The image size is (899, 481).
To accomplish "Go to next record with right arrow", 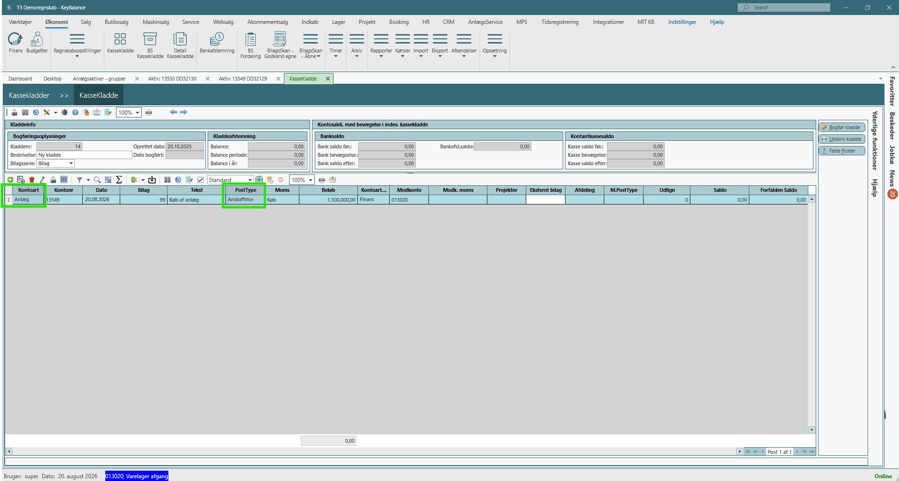I will click(184, 112).
